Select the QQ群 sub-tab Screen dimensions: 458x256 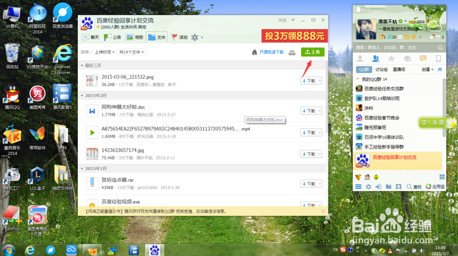[364, 69]
